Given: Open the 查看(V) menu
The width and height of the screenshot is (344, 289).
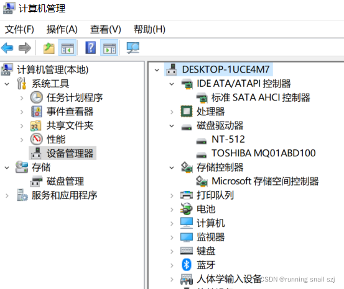Looking at the screenshot, I should point(106,29).
